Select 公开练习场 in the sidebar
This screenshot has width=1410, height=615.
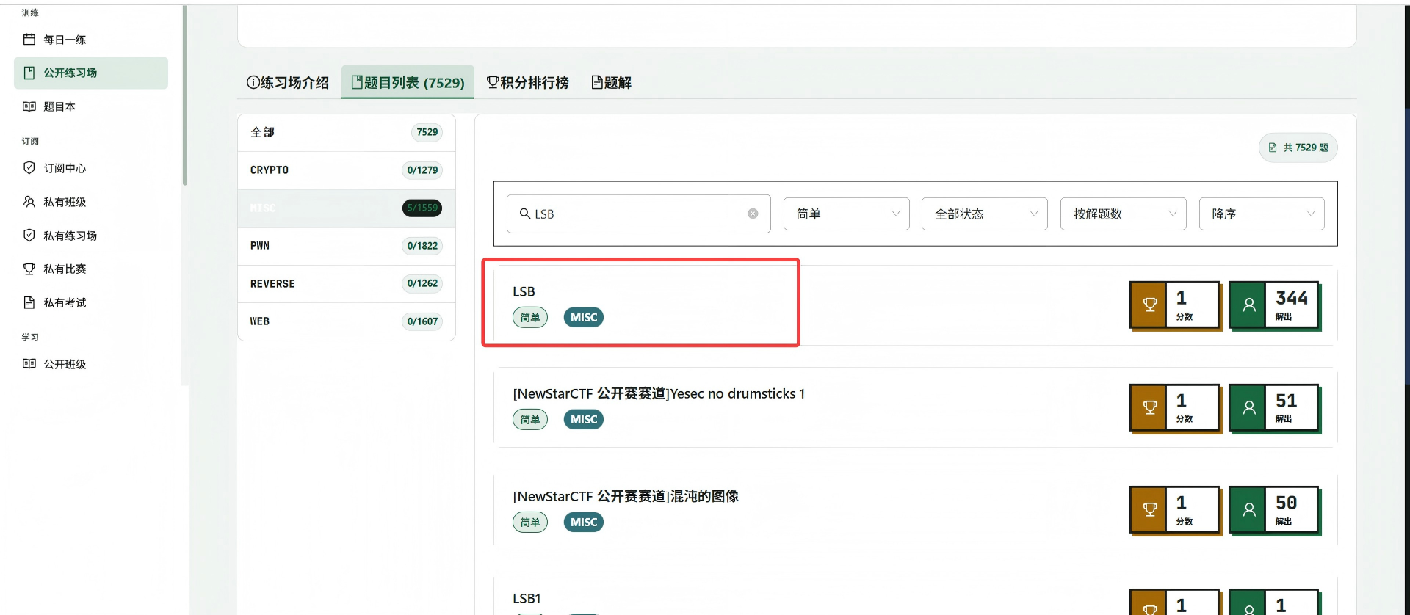(91, 73)
